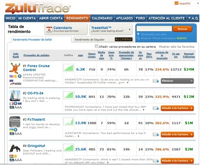The height and width of the screenshot is (166, 201).
Task: Click the gold star under Forex Cruise Control
Action: point(16,76)
